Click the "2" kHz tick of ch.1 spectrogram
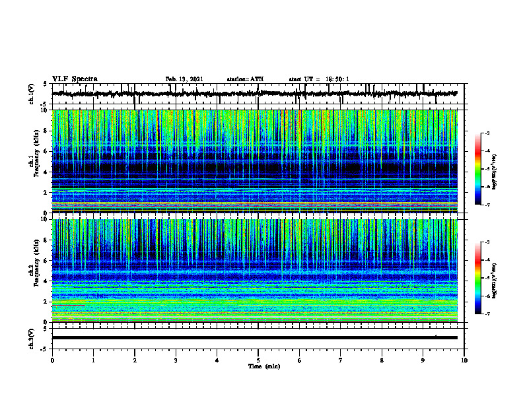The width and height of the screenshot is (523, 404). pos(46,193)
